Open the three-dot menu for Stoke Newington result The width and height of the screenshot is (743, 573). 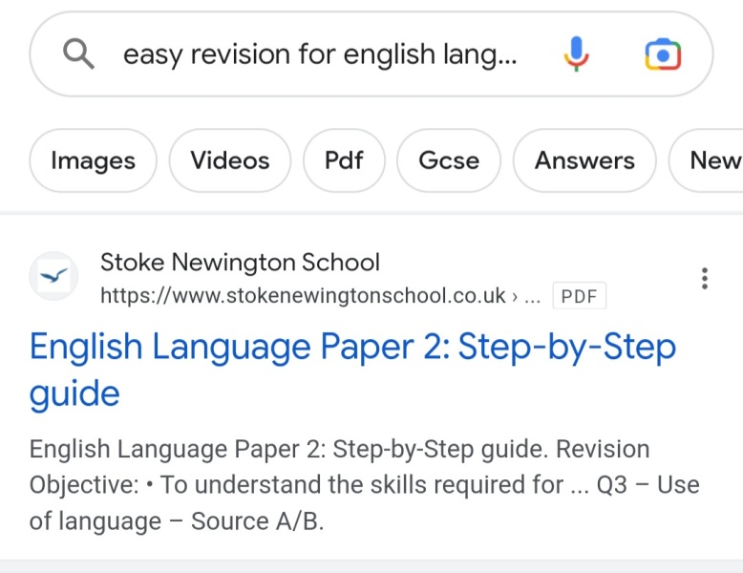(x=704, y=279)
